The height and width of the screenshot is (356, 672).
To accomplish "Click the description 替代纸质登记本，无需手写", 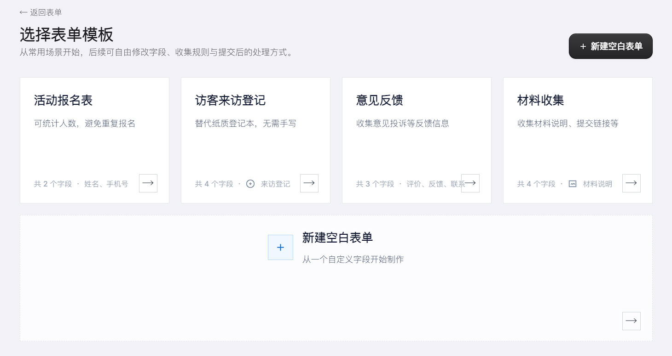I will (x=246, y=124).
